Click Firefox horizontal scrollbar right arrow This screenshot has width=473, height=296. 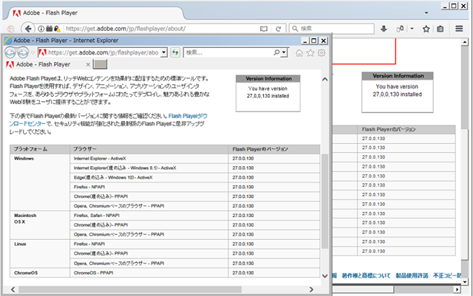(x=457, y=289)
